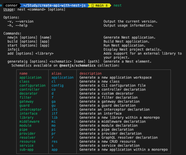Click 'Output usage information.' text
The image size is (186, 155).
pos(128,25)
